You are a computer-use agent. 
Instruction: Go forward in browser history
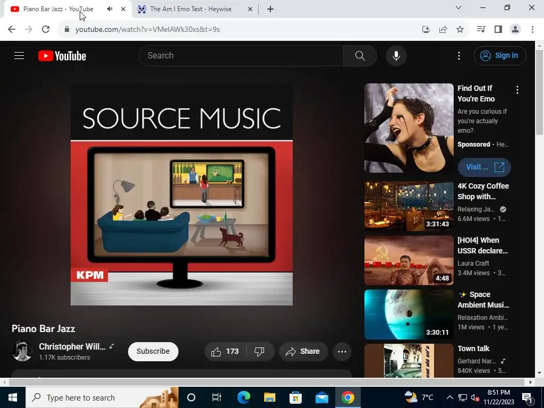29,29
